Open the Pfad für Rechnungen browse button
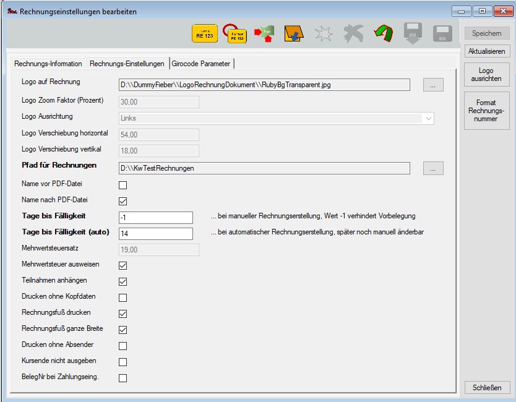Image resolution: width=516 pixels, height=402 pixels. tap(433, 168)
